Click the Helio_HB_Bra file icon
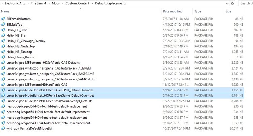 [x=3, y=35]
